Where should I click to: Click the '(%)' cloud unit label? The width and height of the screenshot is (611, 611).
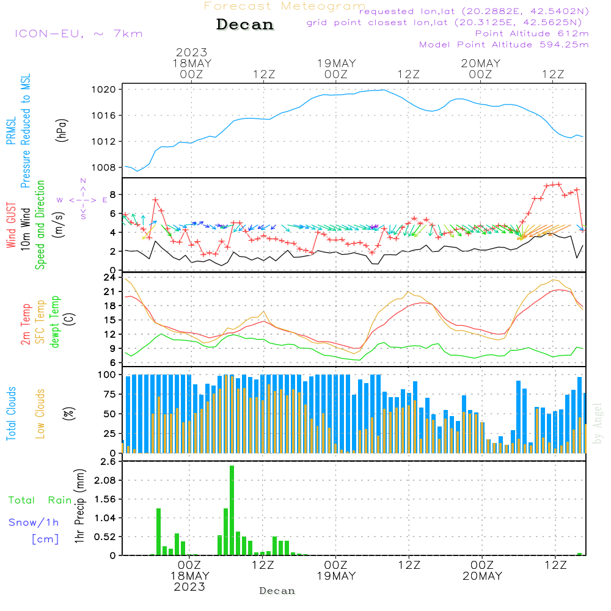click(69, 414)
